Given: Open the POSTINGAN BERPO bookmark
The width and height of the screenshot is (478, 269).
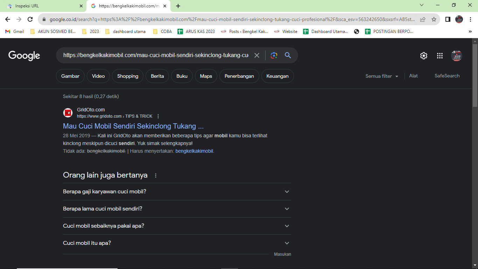Looking at the screenshot, I should click(x=389, y=32).
